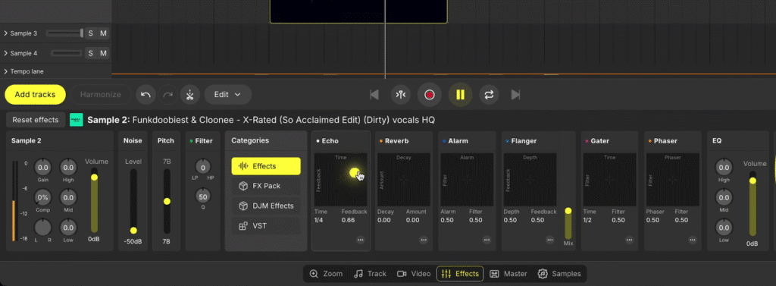Open the Zoom tab
This screenshot has height=286, width=776.
click(x=326, y=274)
